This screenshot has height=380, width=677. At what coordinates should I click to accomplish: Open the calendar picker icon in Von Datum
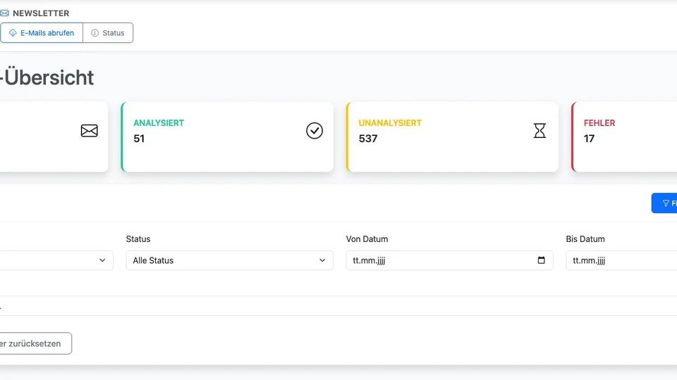(x=541, y=260)
